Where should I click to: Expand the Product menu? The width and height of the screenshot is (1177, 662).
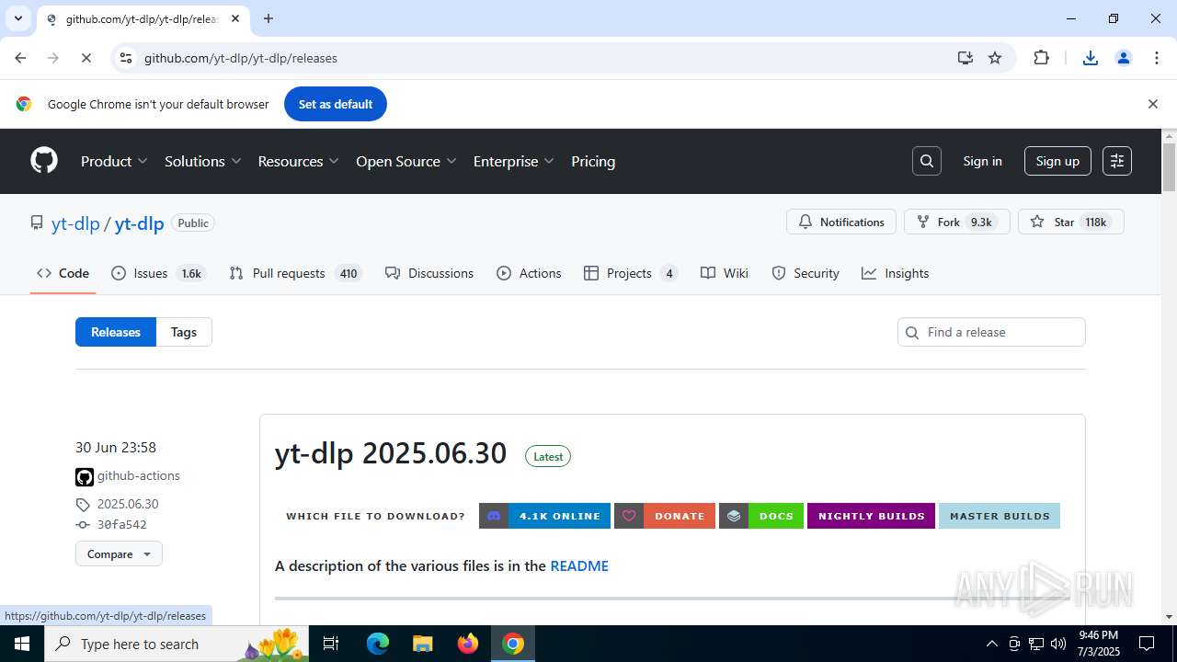[115, 161]
